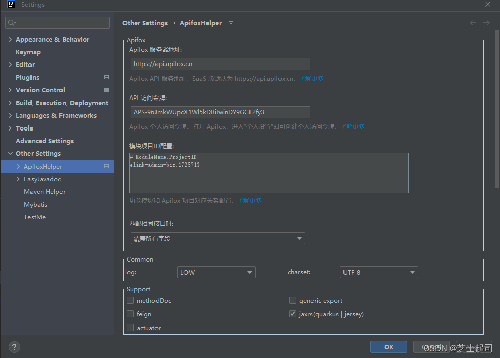Click the forward navigation arrow in settings header

tap(486, 23)
